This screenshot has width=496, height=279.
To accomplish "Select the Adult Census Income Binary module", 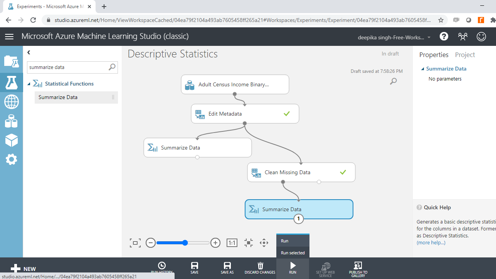I will click(x=235, y=84).
